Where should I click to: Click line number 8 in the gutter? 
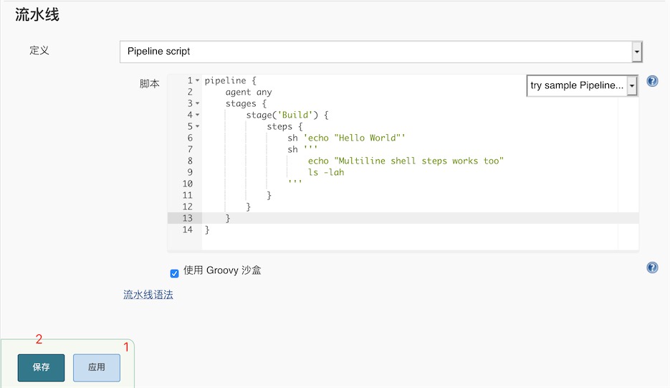(x=190, y=161)
